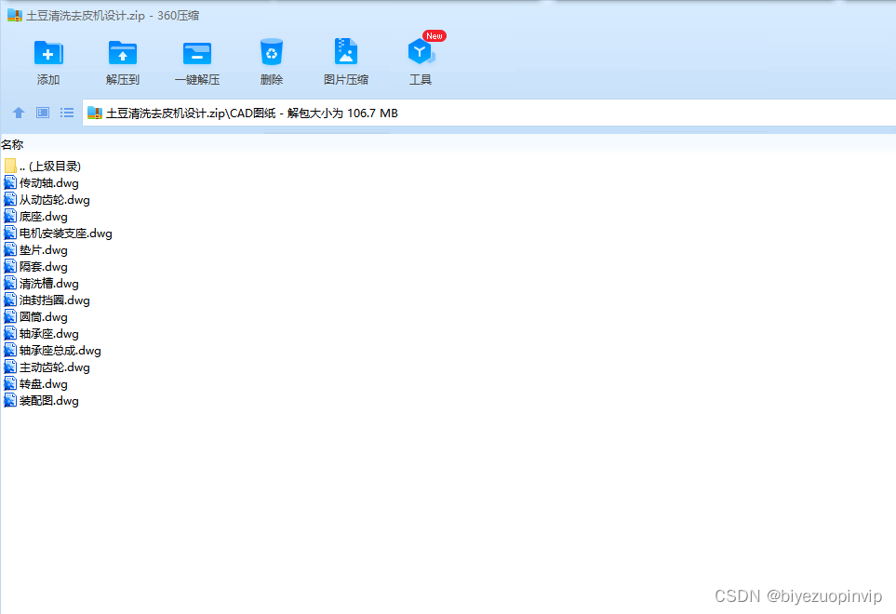Select the file 从动齿轮.dwg
This screenshot has height=614, width=896.
[x=47, y=200]
